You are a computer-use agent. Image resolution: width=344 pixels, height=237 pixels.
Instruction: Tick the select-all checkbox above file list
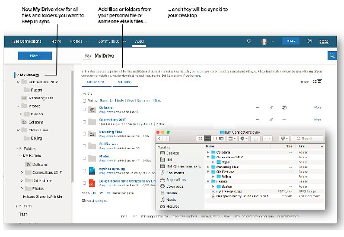(x=84, y=101)
